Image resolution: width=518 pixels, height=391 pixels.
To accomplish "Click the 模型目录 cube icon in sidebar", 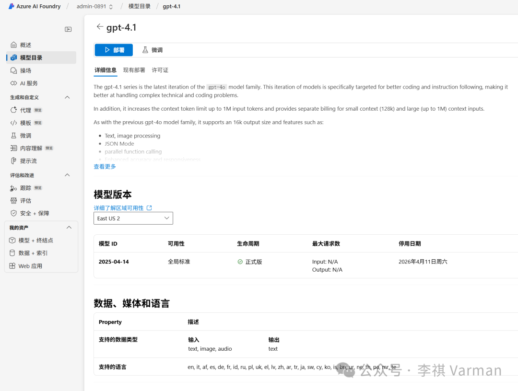I will click(x=13, y=58).
